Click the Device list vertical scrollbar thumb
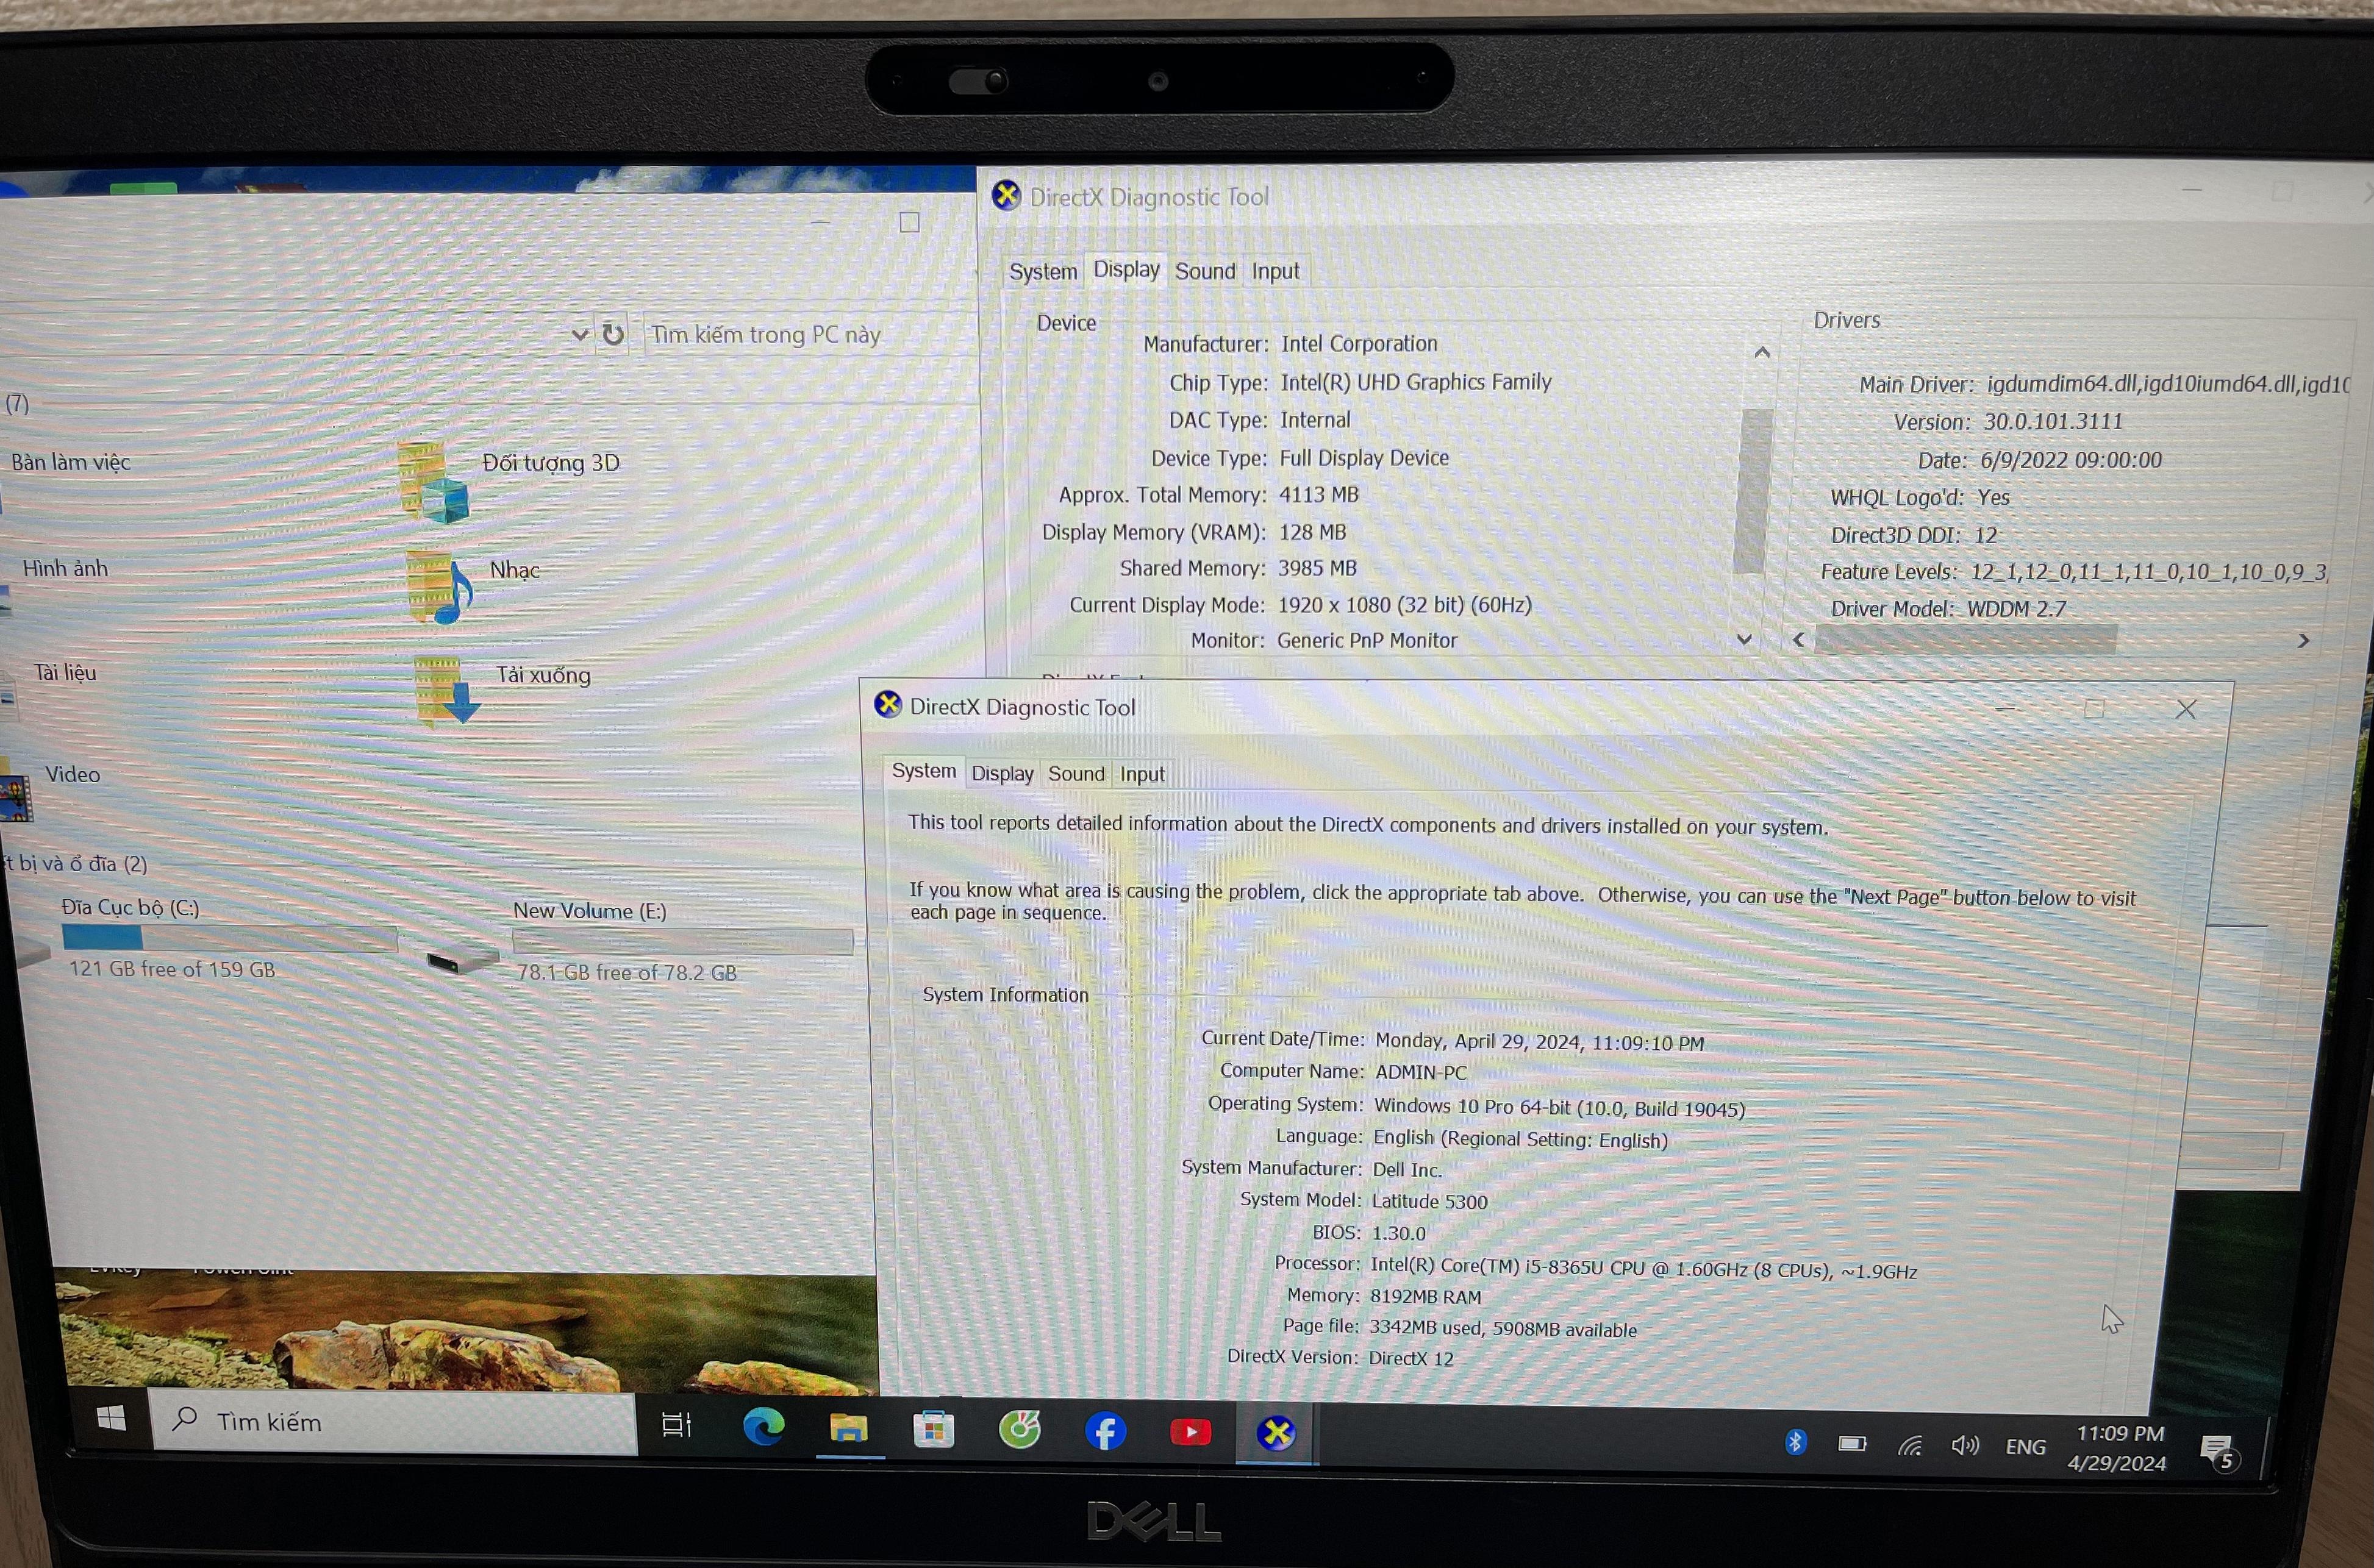Image resolution: width=2374 pixels, height=1568 pixels. click(x=1753, y=490)
